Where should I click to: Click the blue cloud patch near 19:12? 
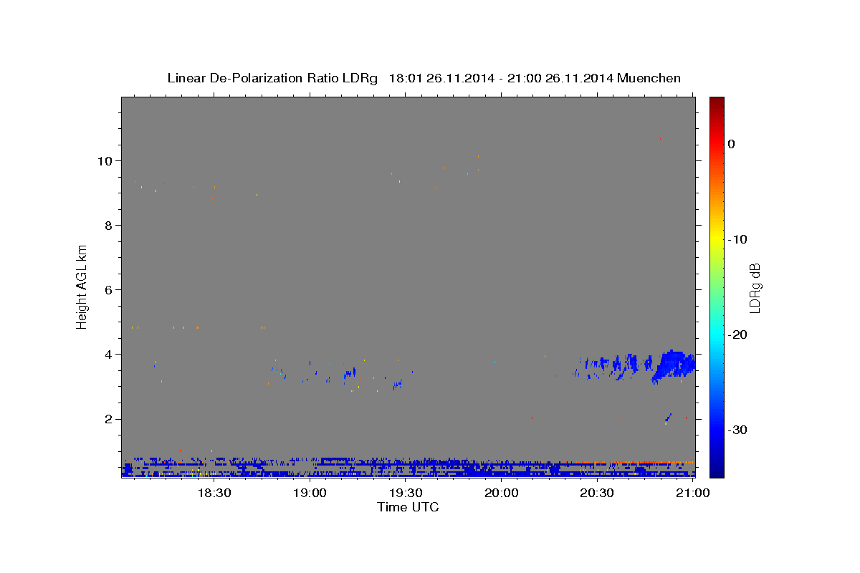350,373
